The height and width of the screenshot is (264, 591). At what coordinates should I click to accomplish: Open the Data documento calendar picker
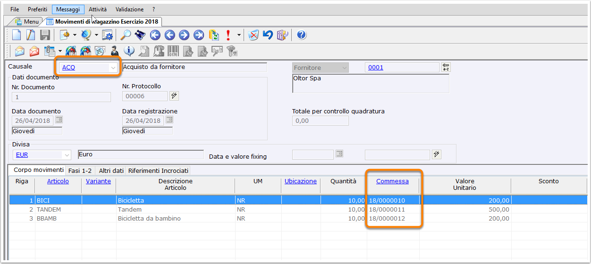point(59,120)
